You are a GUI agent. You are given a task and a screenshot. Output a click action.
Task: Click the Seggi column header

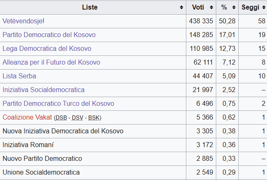tap(250, 7)
